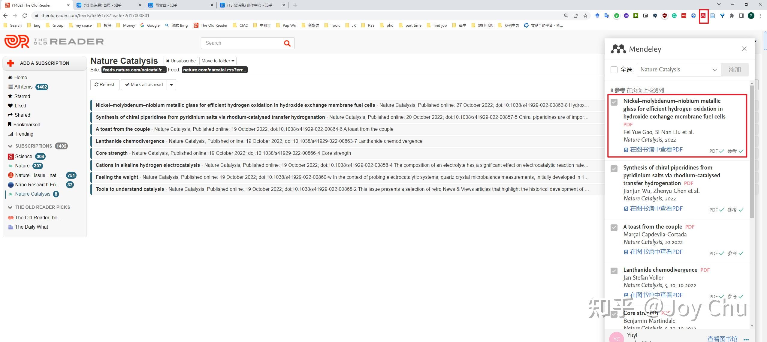Viewport: 767px width, 342px height.
Task: Reload the page with the browser refresh icon
Action: point(25,16)
